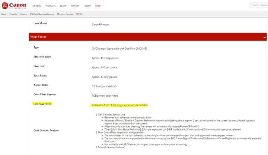Click the EOS R5 breadcrumb
268x155 pixels.
[x=79, y=14]
